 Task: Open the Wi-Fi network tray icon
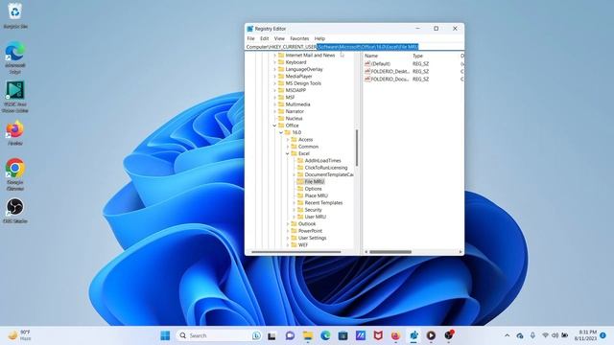coord(545,335)
